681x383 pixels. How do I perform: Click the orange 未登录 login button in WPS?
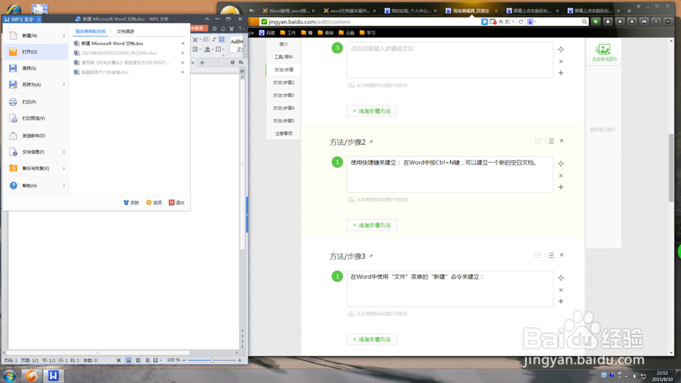point(199,28)
